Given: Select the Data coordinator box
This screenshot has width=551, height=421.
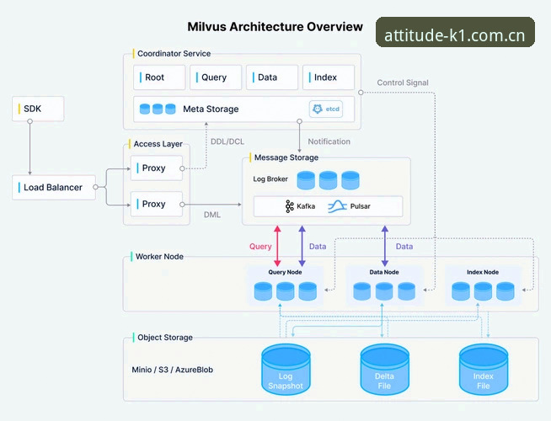Looking at the screenshot, I should 272,77.
